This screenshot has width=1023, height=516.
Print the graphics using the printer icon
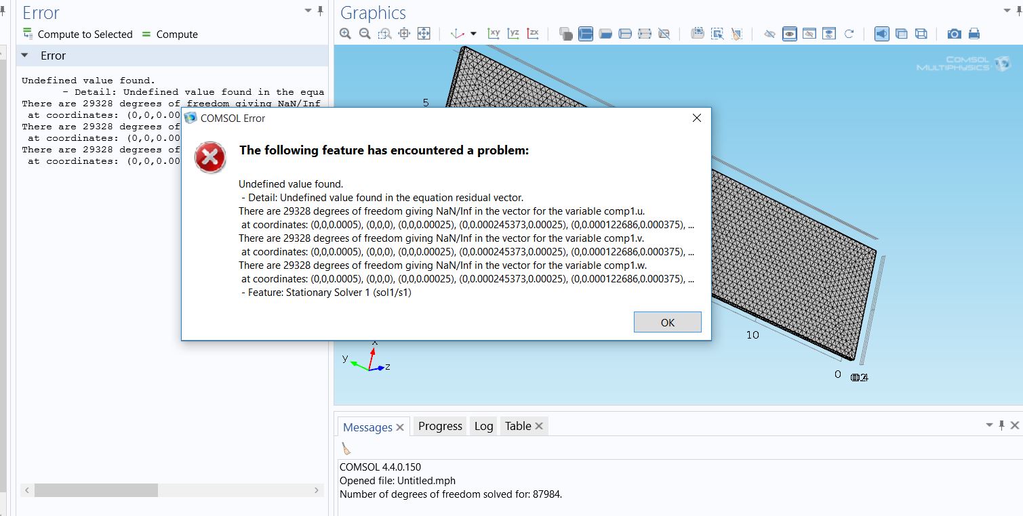click(974, 34)
